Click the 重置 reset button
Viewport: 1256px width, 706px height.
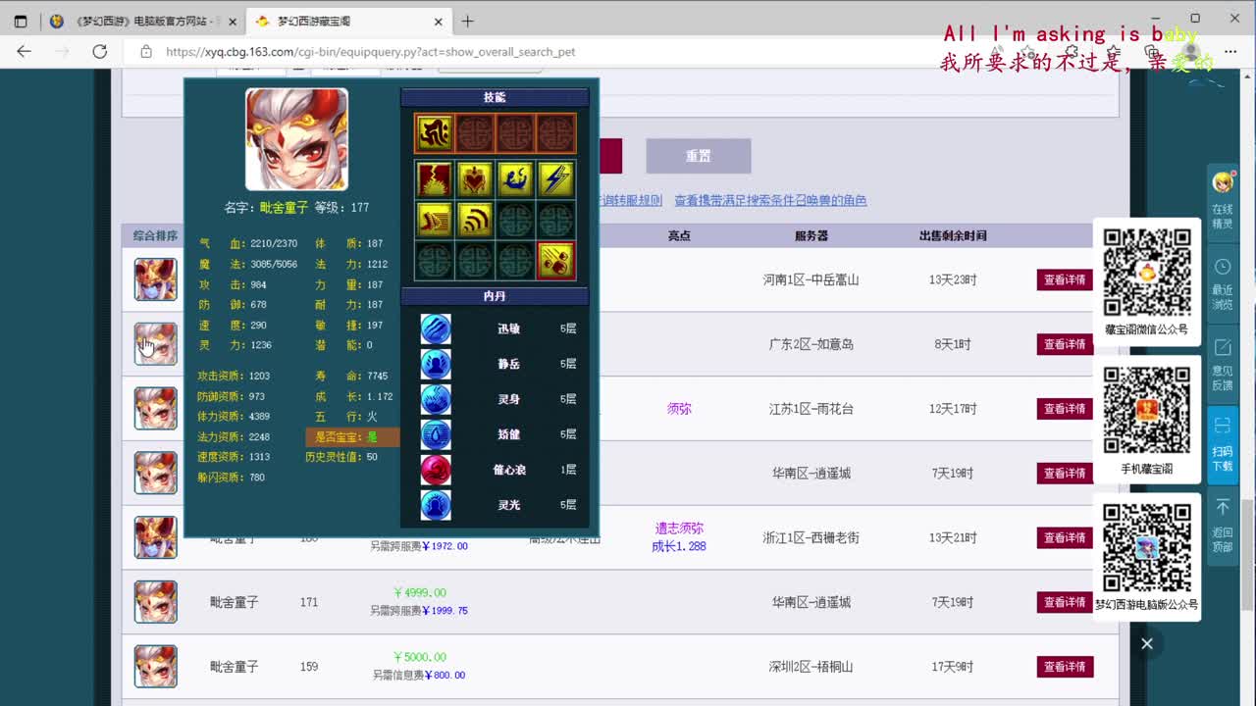pos(699,156)
